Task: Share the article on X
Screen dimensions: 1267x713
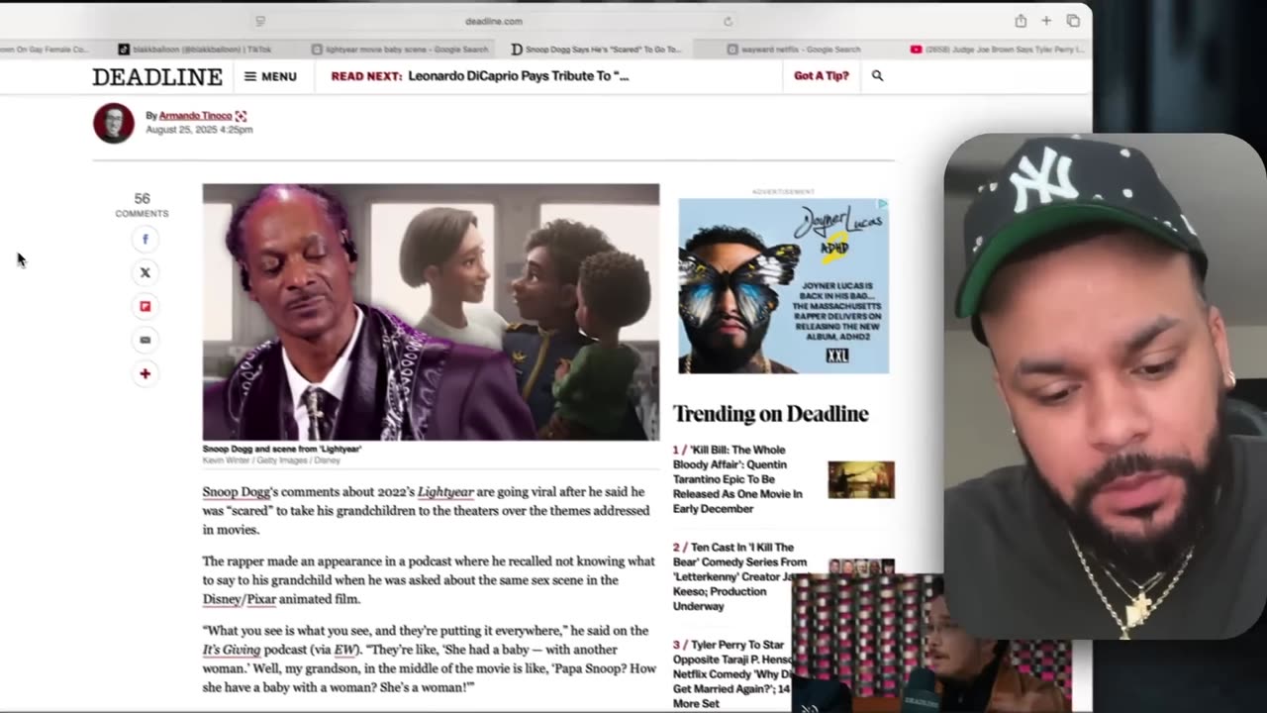Action: [145, 272]
